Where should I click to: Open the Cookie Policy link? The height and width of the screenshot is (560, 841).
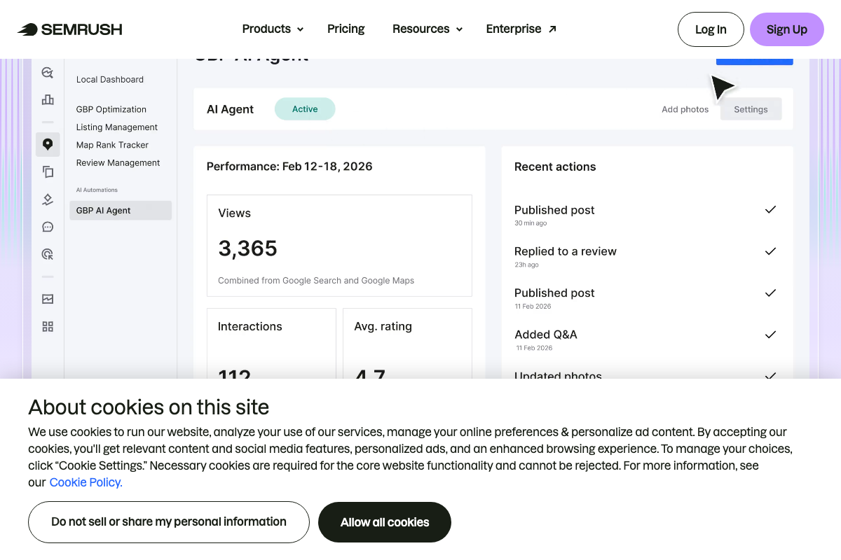[x=86, y=482]
